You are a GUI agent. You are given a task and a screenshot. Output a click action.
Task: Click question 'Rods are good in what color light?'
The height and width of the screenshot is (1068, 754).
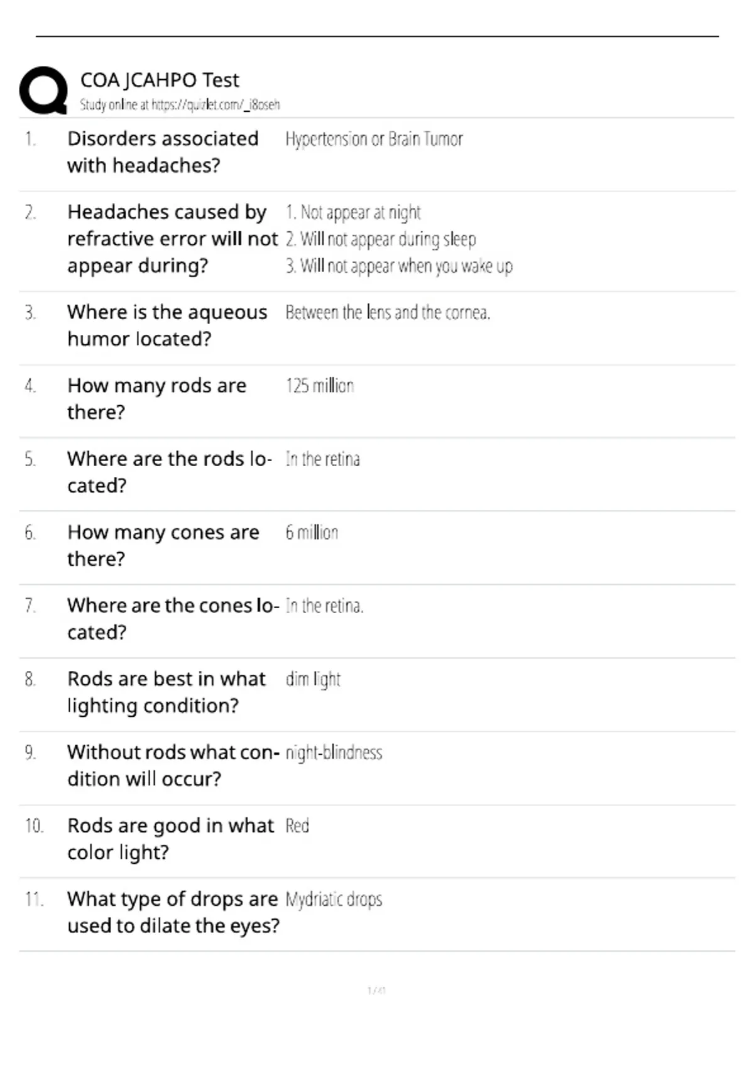(170, 839)
